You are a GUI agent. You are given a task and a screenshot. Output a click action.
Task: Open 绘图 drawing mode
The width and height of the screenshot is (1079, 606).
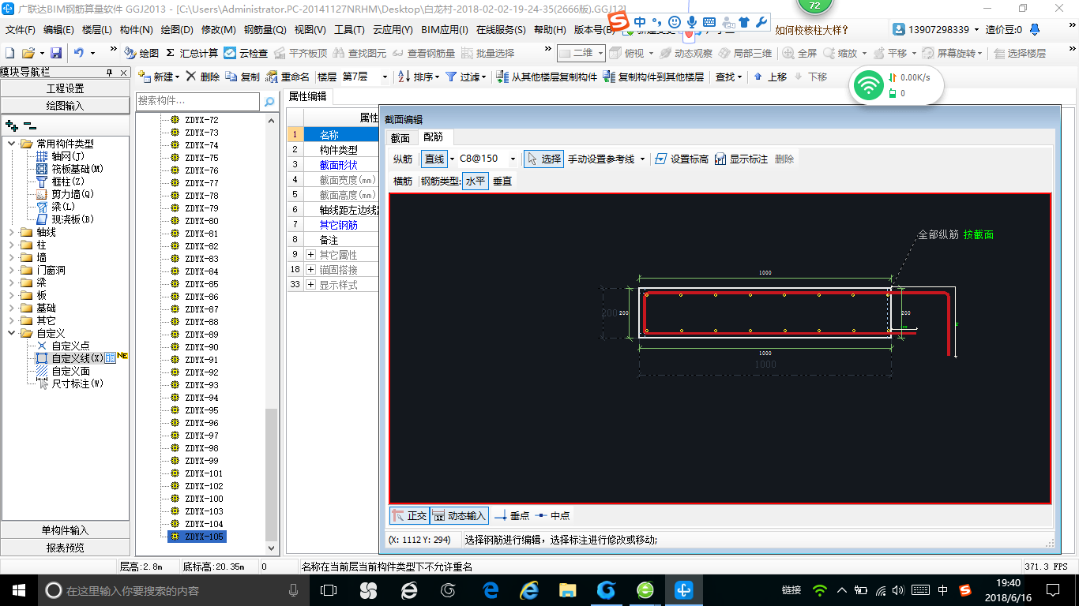tap(141, 53)
